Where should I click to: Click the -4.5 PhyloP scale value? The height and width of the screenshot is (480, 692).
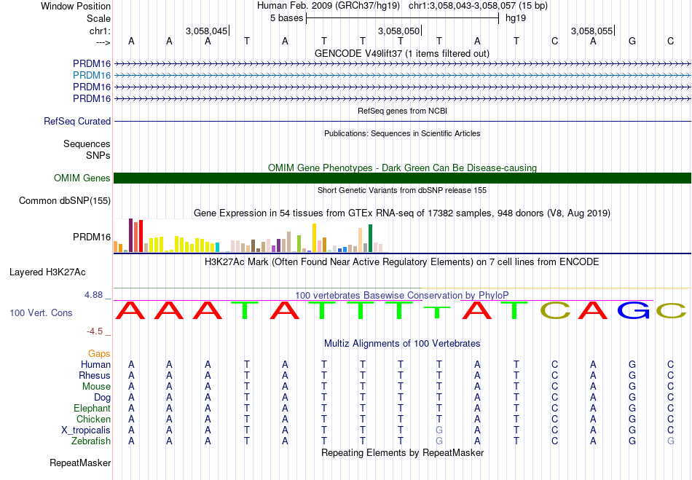point(95,331)
